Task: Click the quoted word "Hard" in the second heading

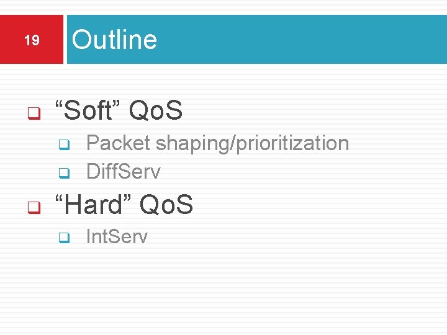Action: click(93, 204)
